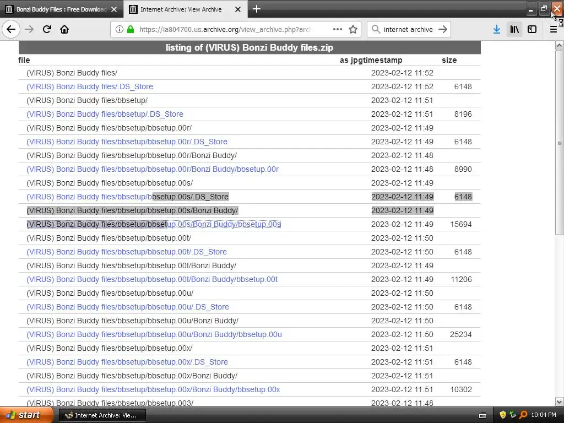Bookmark this page with the star
Viewport: 564px width, 423px height.
point(353,29)
